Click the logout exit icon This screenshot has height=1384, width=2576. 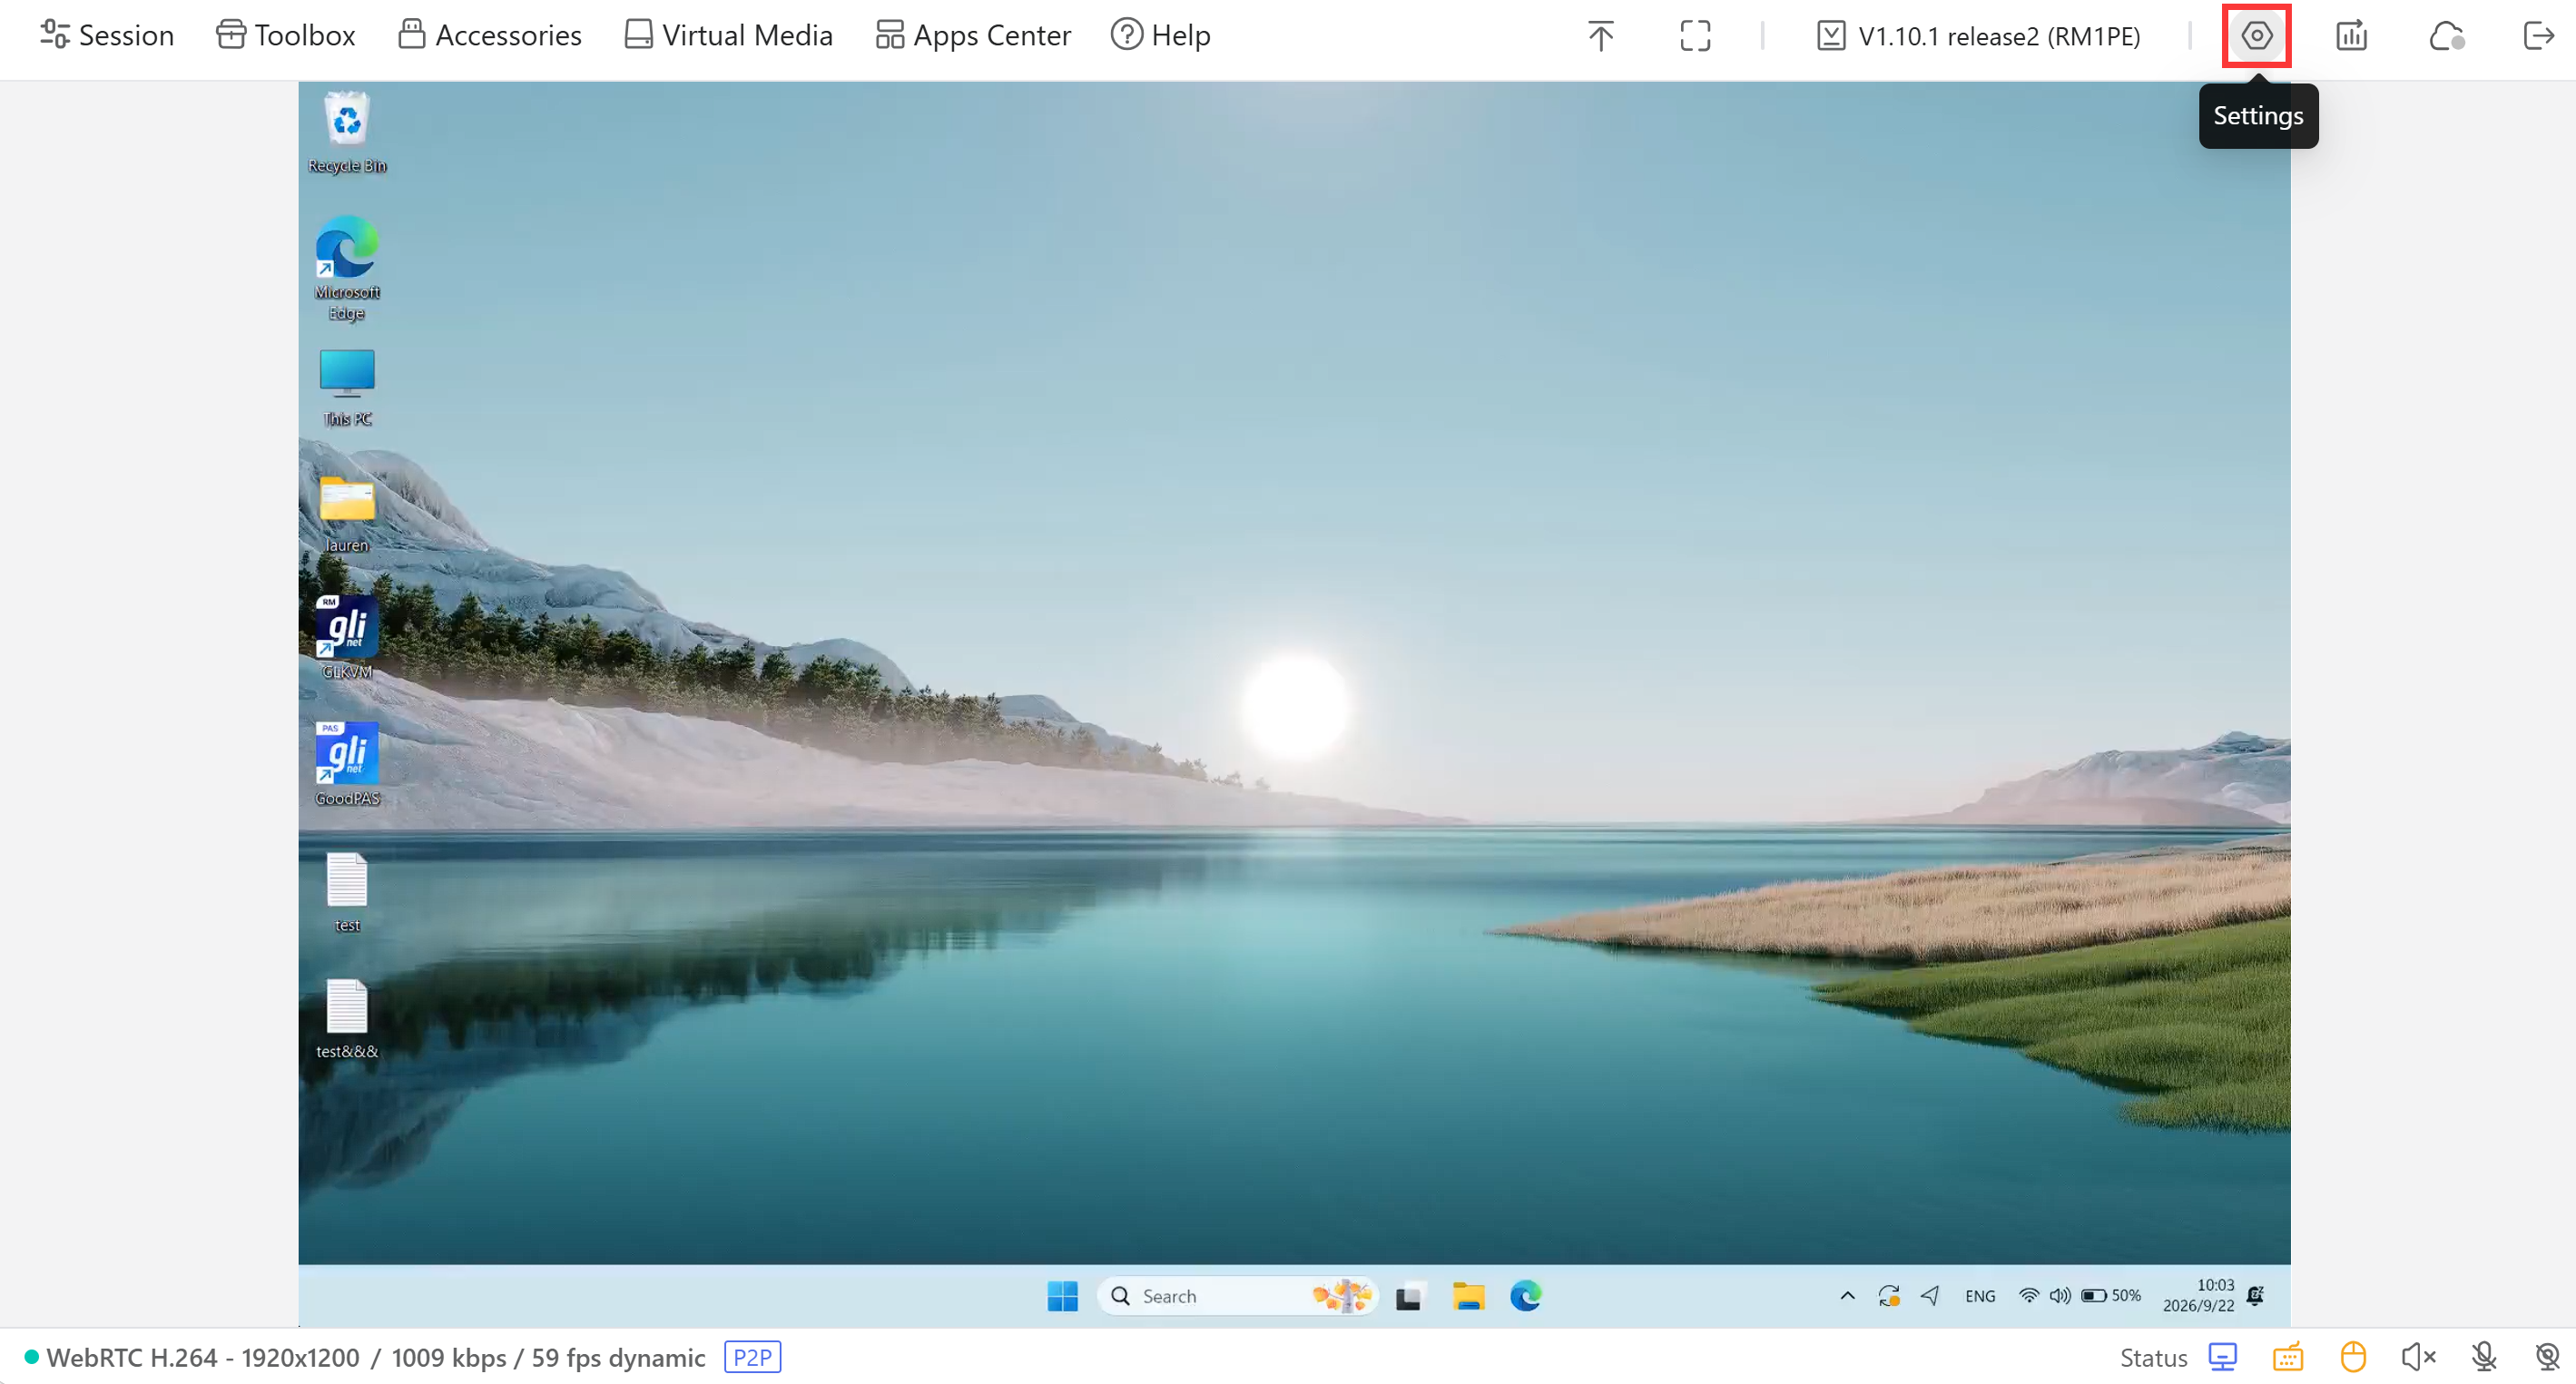coord(2539,36)
